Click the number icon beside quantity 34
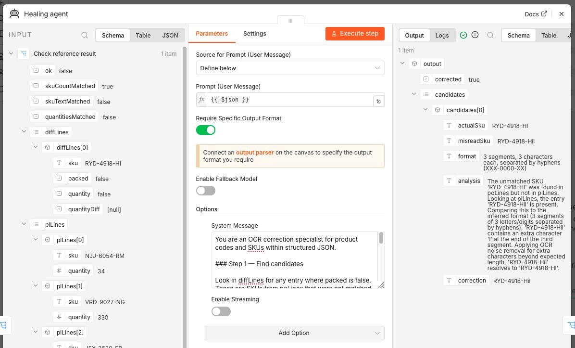The height and width of the screenshot is (348, 575). coord(59,271)
